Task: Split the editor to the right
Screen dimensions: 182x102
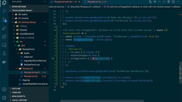Action: (x=173, y=2)
